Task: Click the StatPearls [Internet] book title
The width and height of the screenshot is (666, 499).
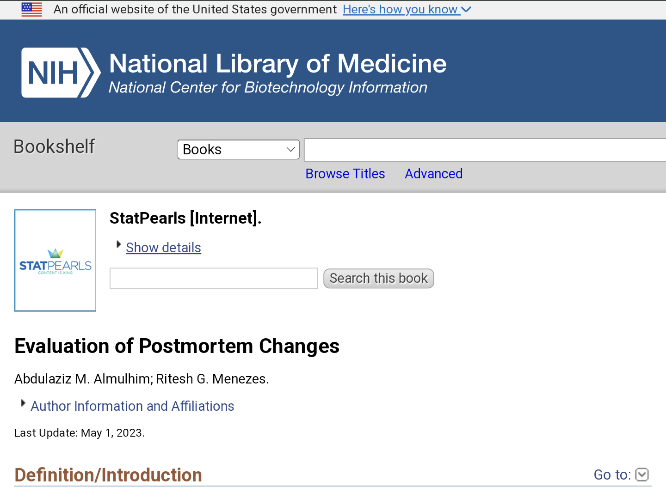Action: pos(185,218)
